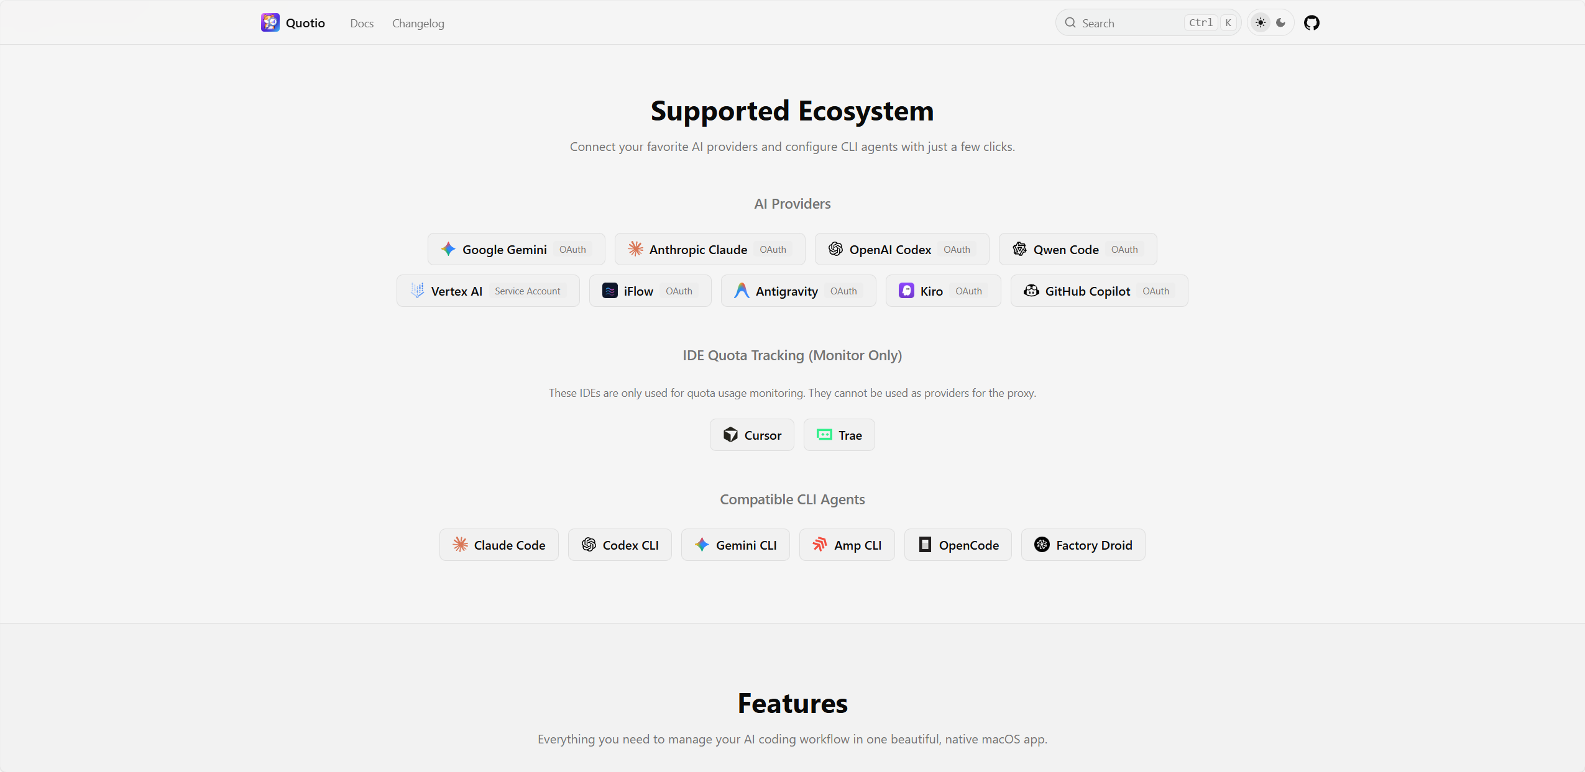Switch to dark theme moon toggle
This screenshot has height=772, width=1585.
(1281, 23)
